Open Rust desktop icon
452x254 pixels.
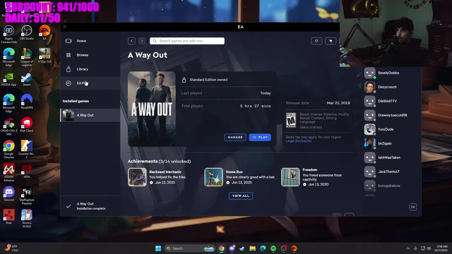pos(9,217)
